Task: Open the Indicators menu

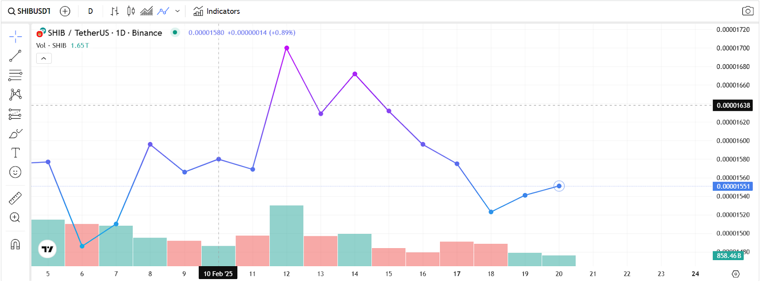Action: pyautogui.click(x=216, y=11)
